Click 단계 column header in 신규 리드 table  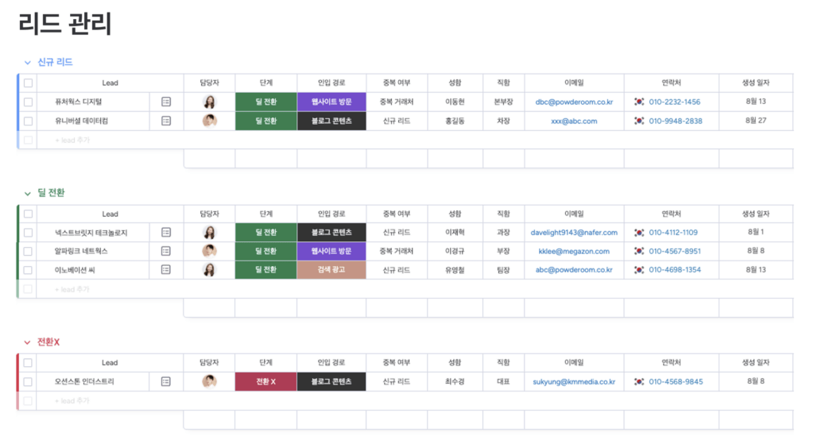[x=266, y=83]
